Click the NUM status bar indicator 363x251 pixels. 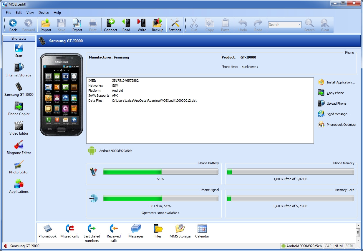point(339,246)
